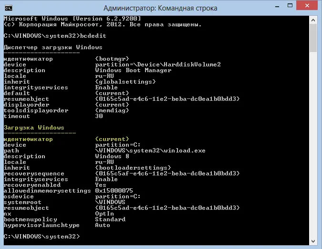The width and height of the screenshot is (322, 249).
Task: Click the \WINDOWS\system32\winload.exe path
Action: 150,151
